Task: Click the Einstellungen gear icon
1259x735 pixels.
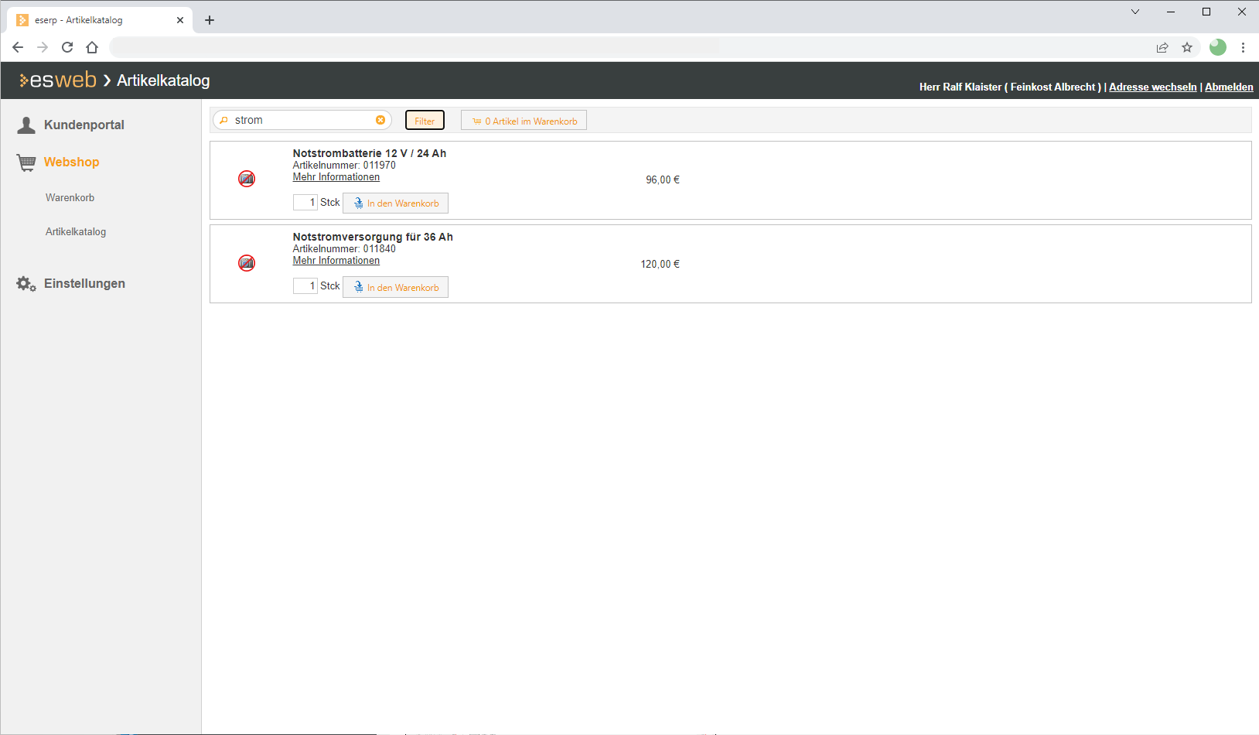Action: pyautogui.click(x=26, y=284)
